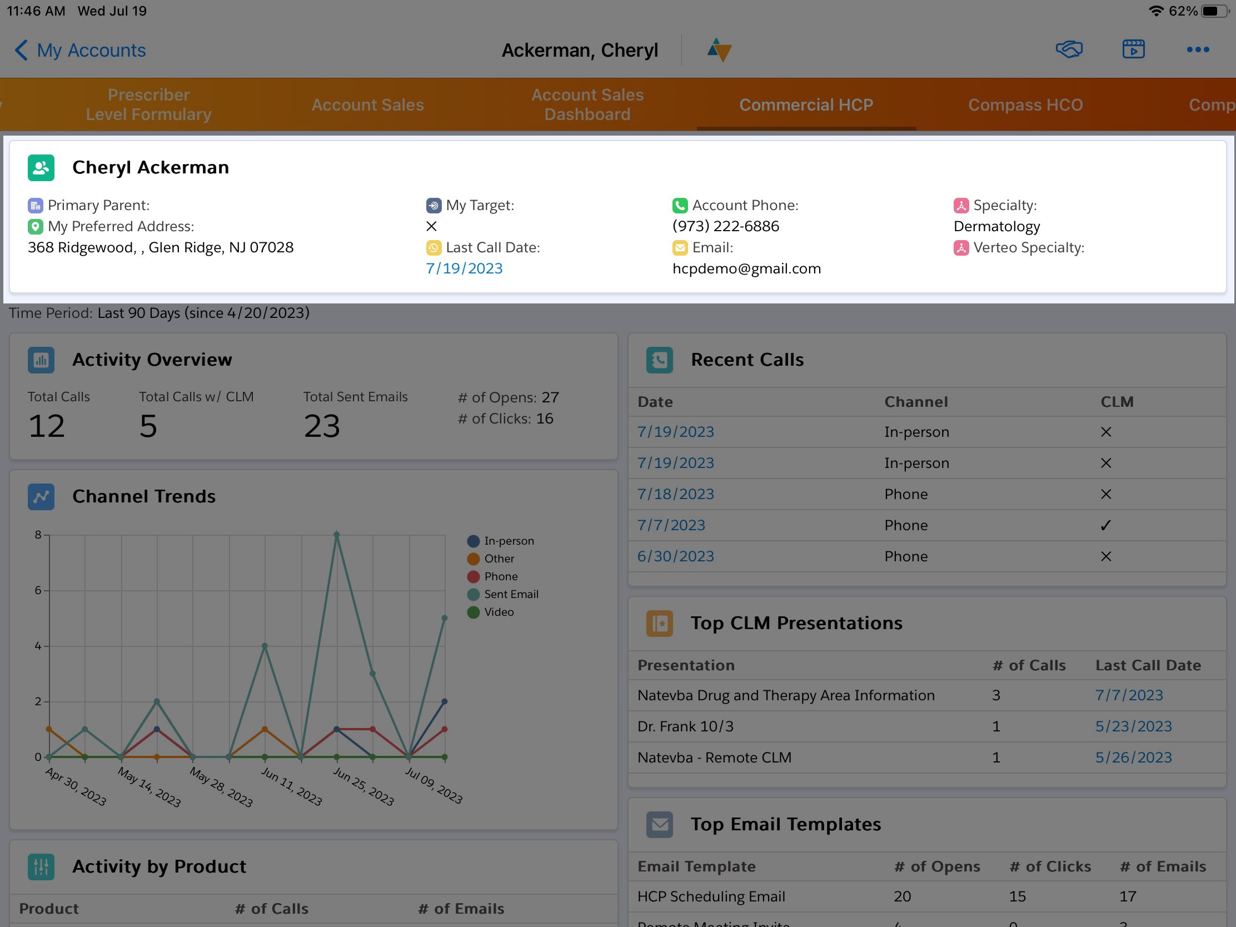
Task: Switch to the Compass HCO tab
Action: pos(1025,104)
